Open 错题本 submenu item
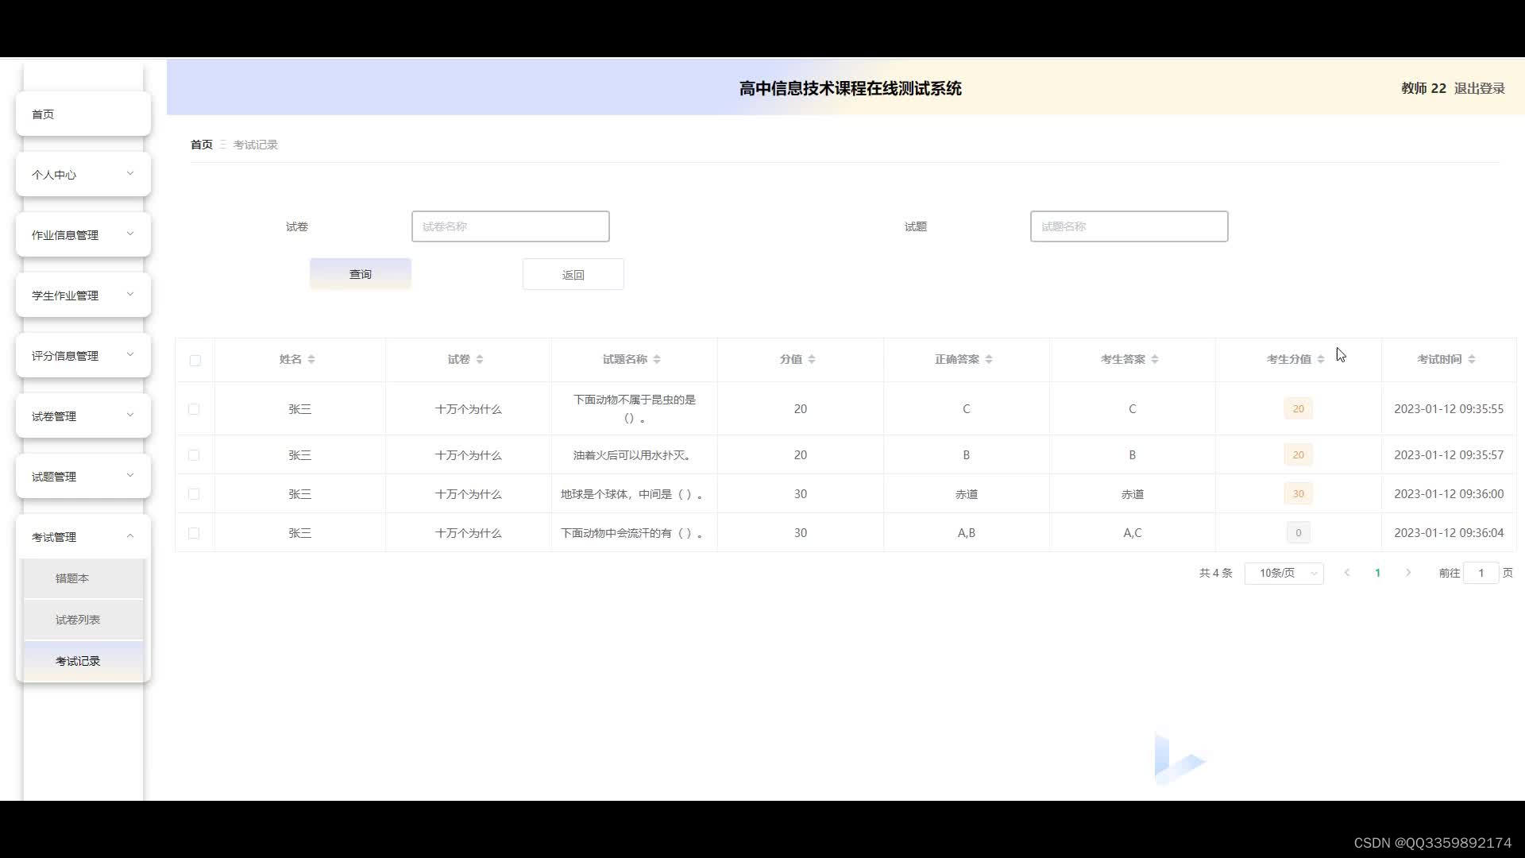Image resolution: width=1525 pixels, height=858 pixels. click(x=83, y=578)
